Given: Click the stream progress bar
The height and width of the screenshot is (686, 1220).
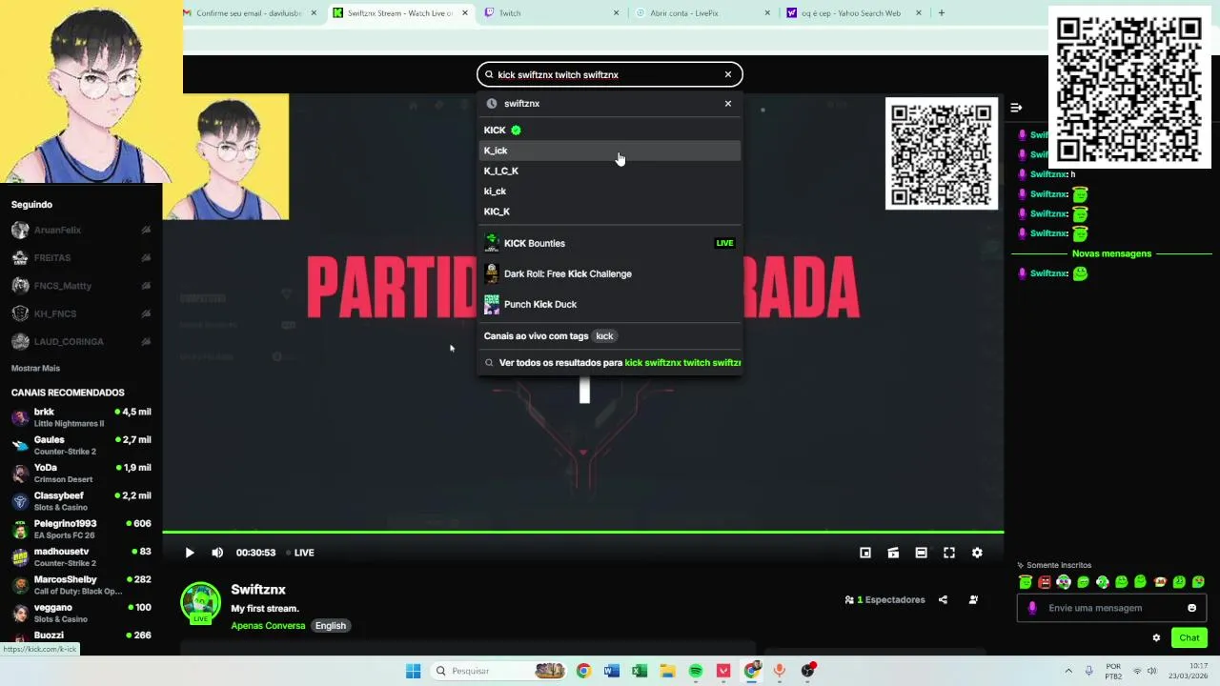Looking at the screenshot, I should 582,532.
